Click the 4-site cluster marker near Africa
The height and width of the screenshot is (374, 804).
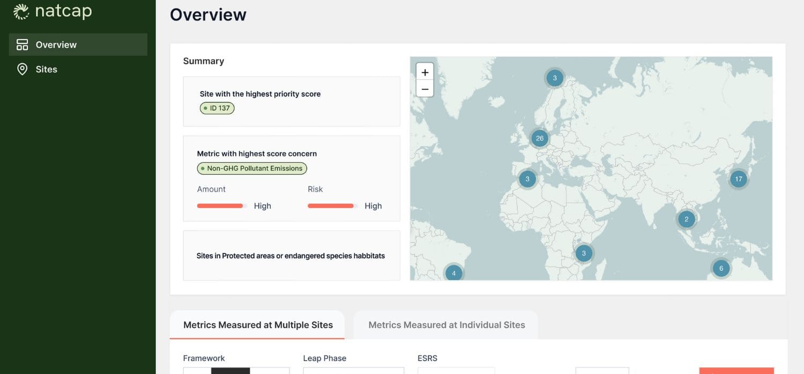click(x=454, y=273)
